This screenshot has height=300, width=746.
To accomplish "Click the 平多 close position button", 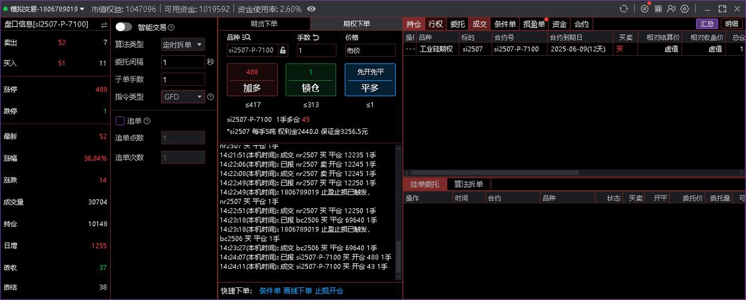I will (x=370, y=80).
